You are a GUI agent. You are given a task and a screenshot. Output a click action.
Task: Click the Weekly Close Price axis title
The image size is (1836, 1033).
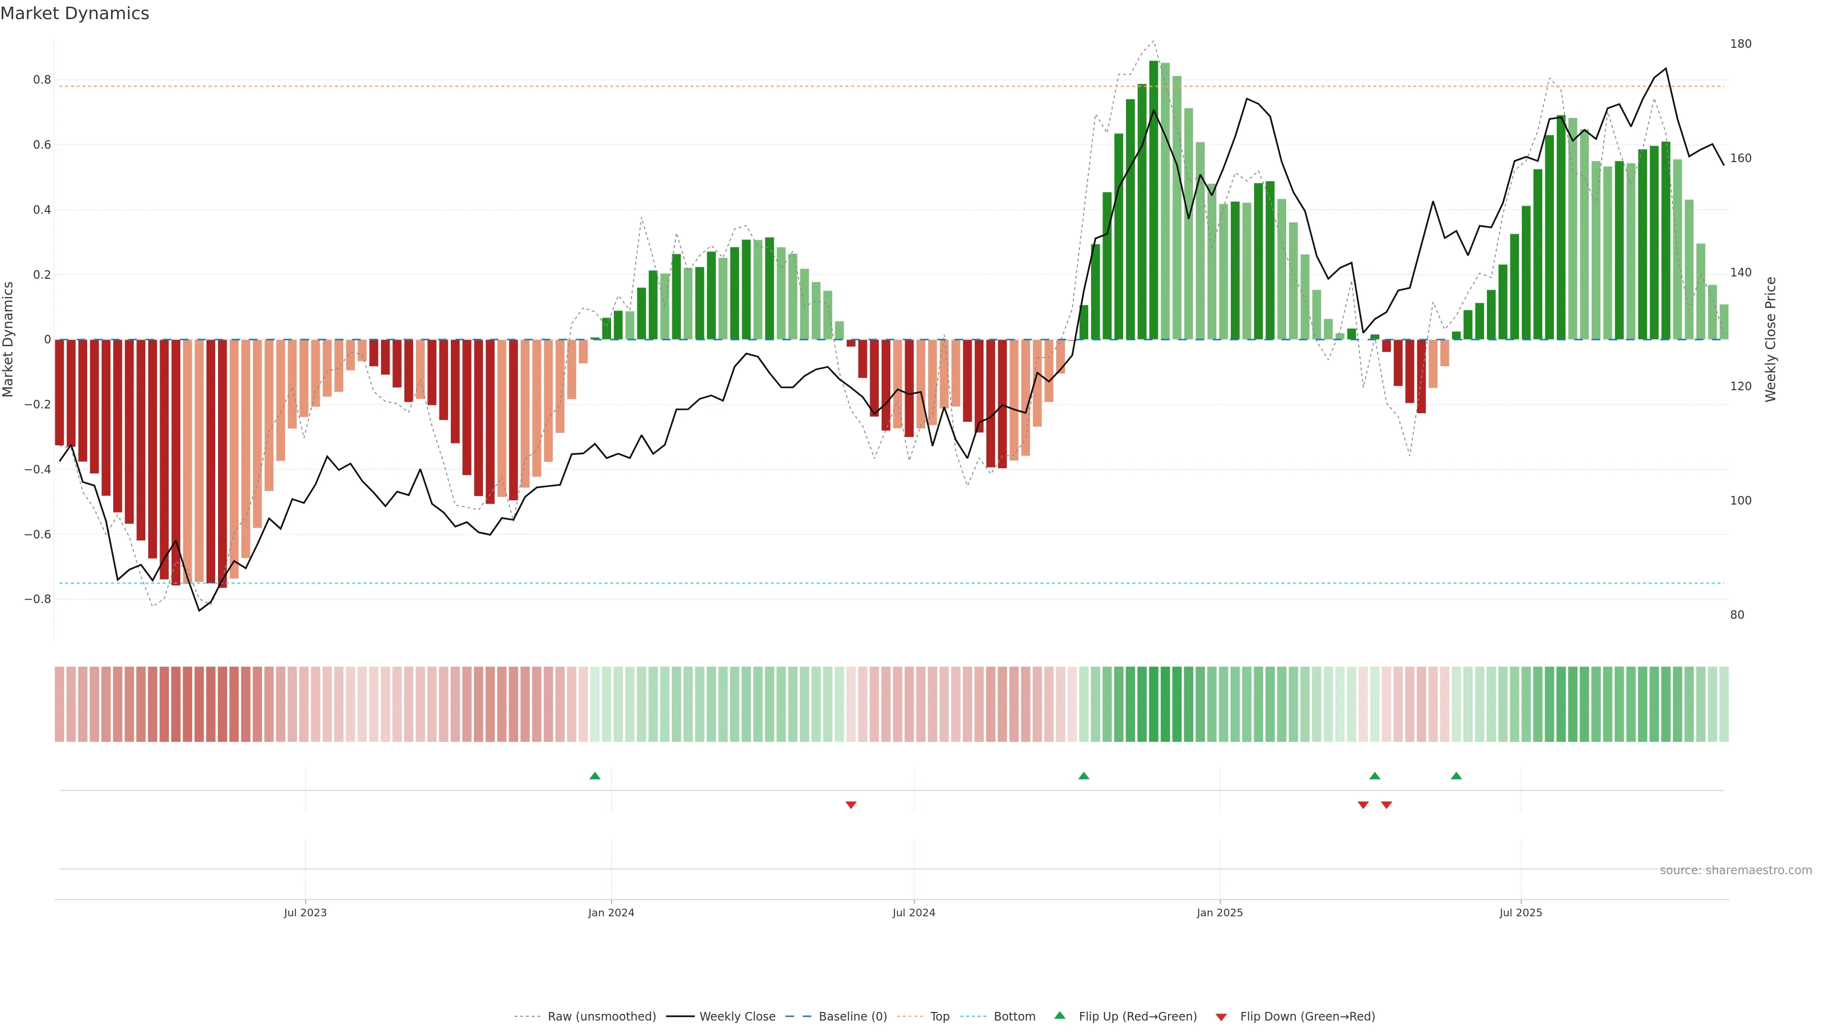(x=1770, y=340)
